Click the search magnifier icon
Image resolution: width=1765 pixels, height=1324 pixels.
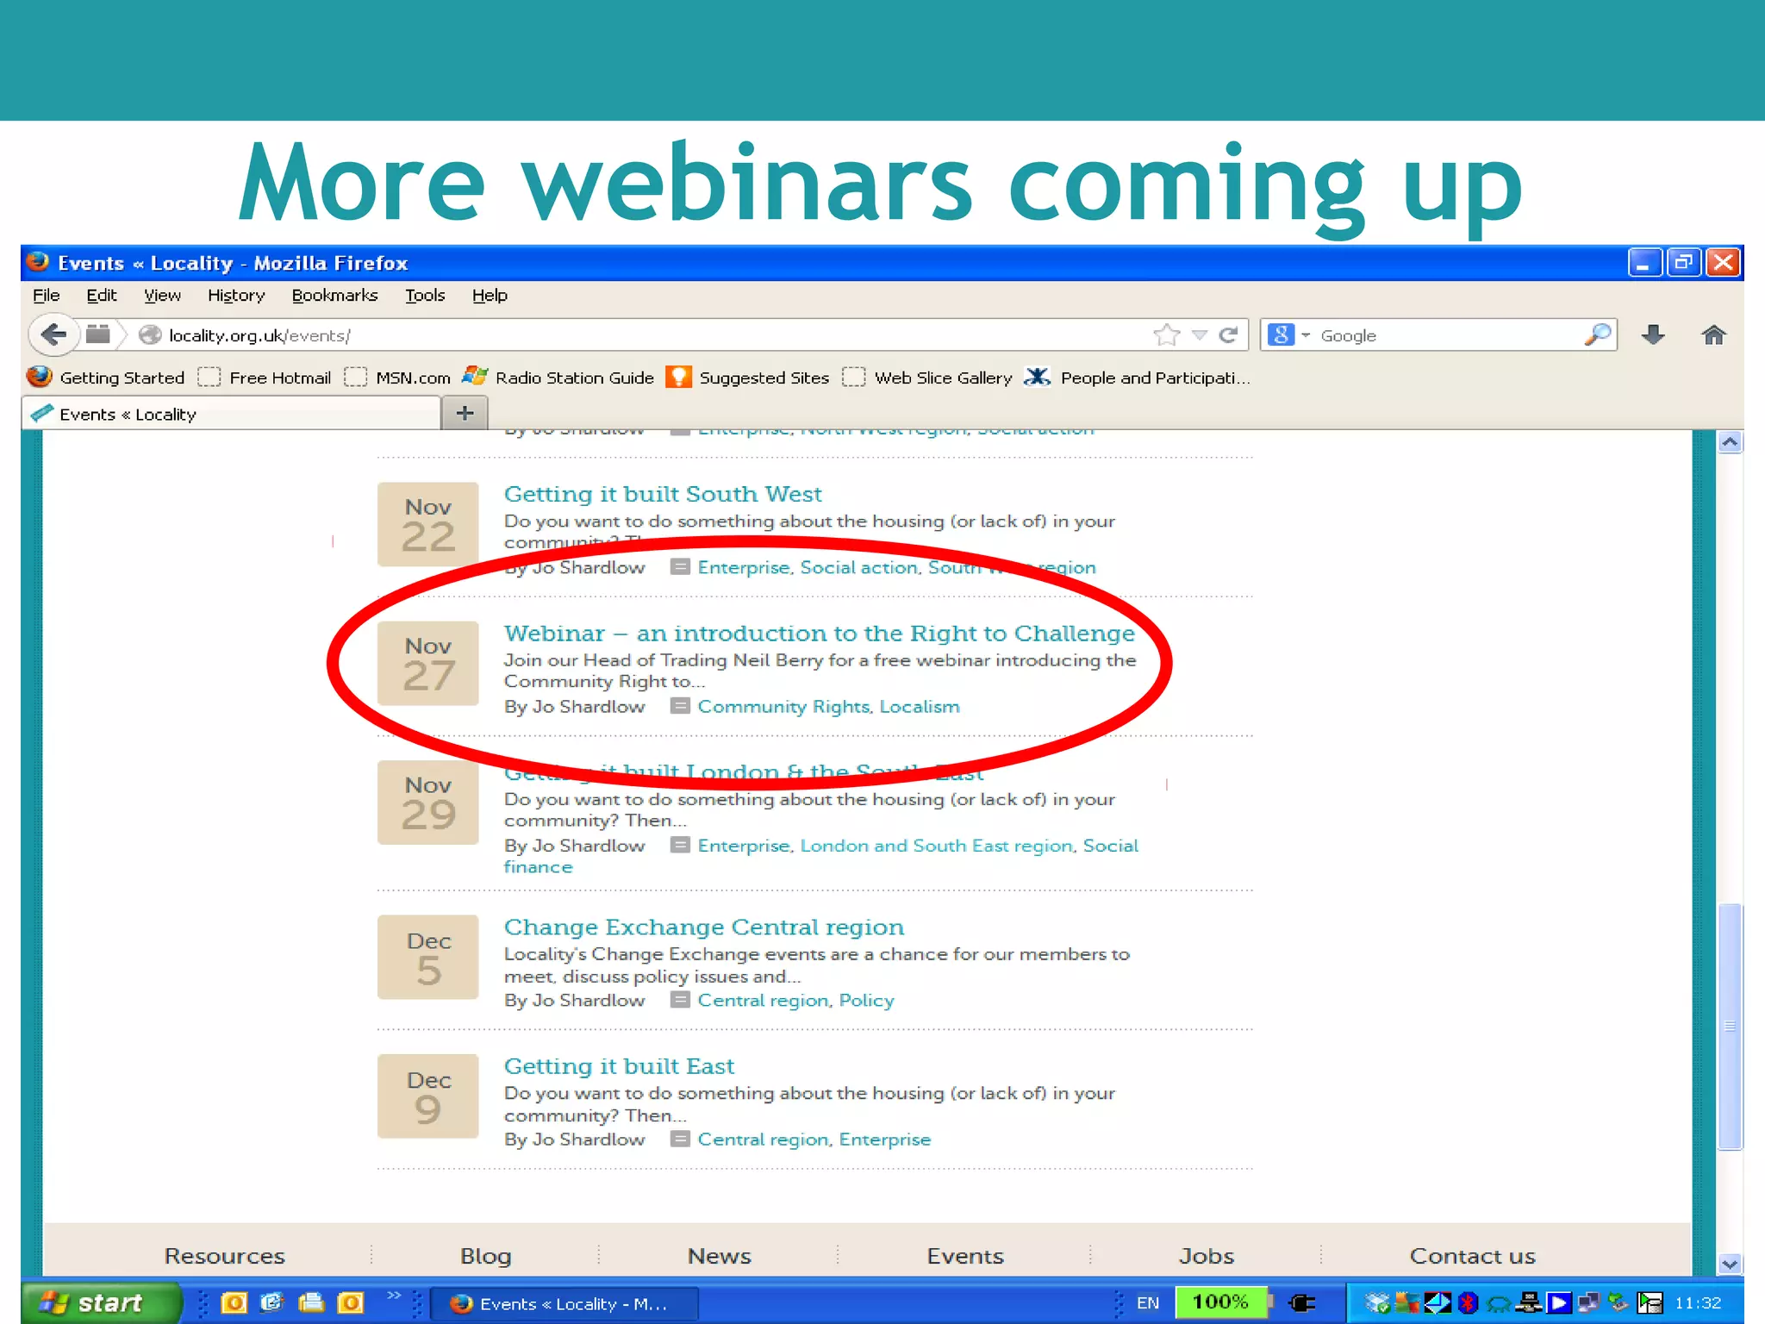1597,334
